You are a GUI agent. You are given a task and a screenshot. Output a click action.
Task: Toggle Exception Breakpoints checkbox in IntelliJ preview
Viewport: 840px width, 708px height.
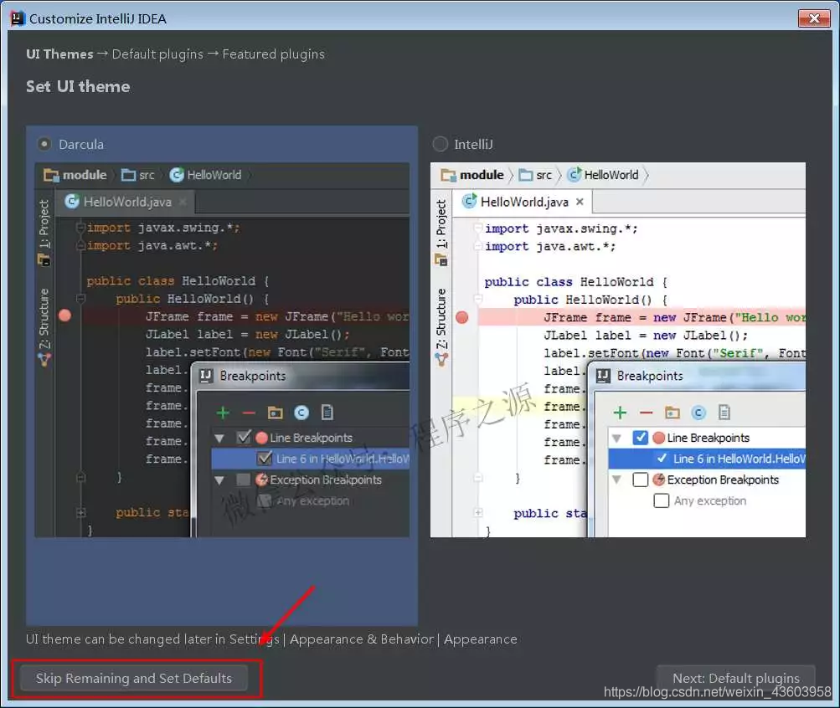[640, 480]
